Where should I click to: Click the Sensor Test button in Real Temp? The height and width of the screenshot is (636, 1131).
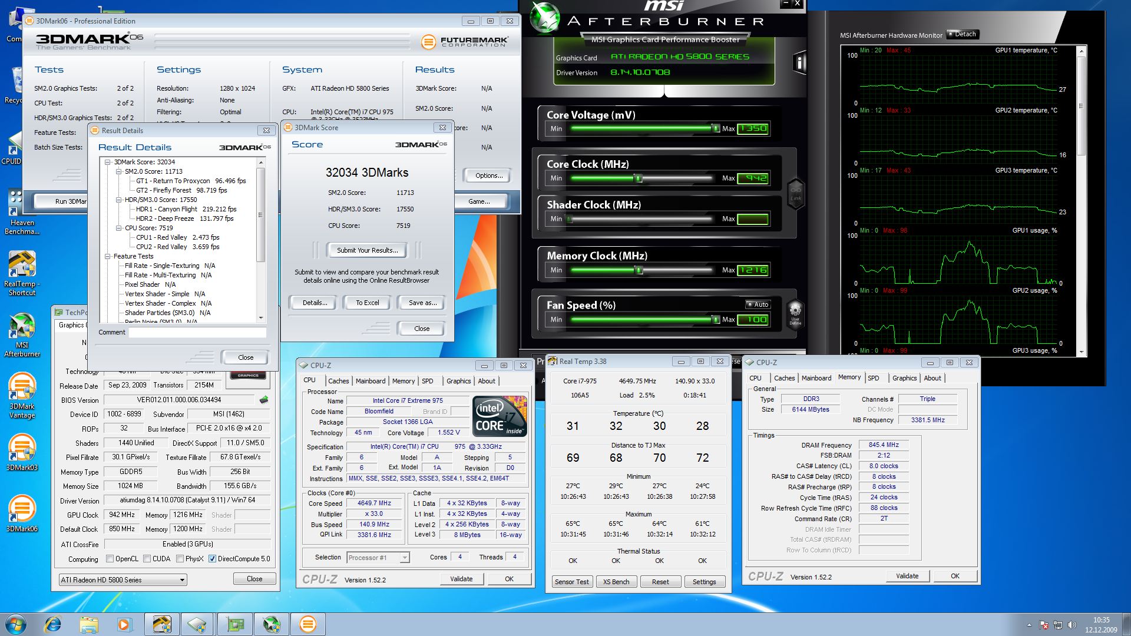point(571,582)
